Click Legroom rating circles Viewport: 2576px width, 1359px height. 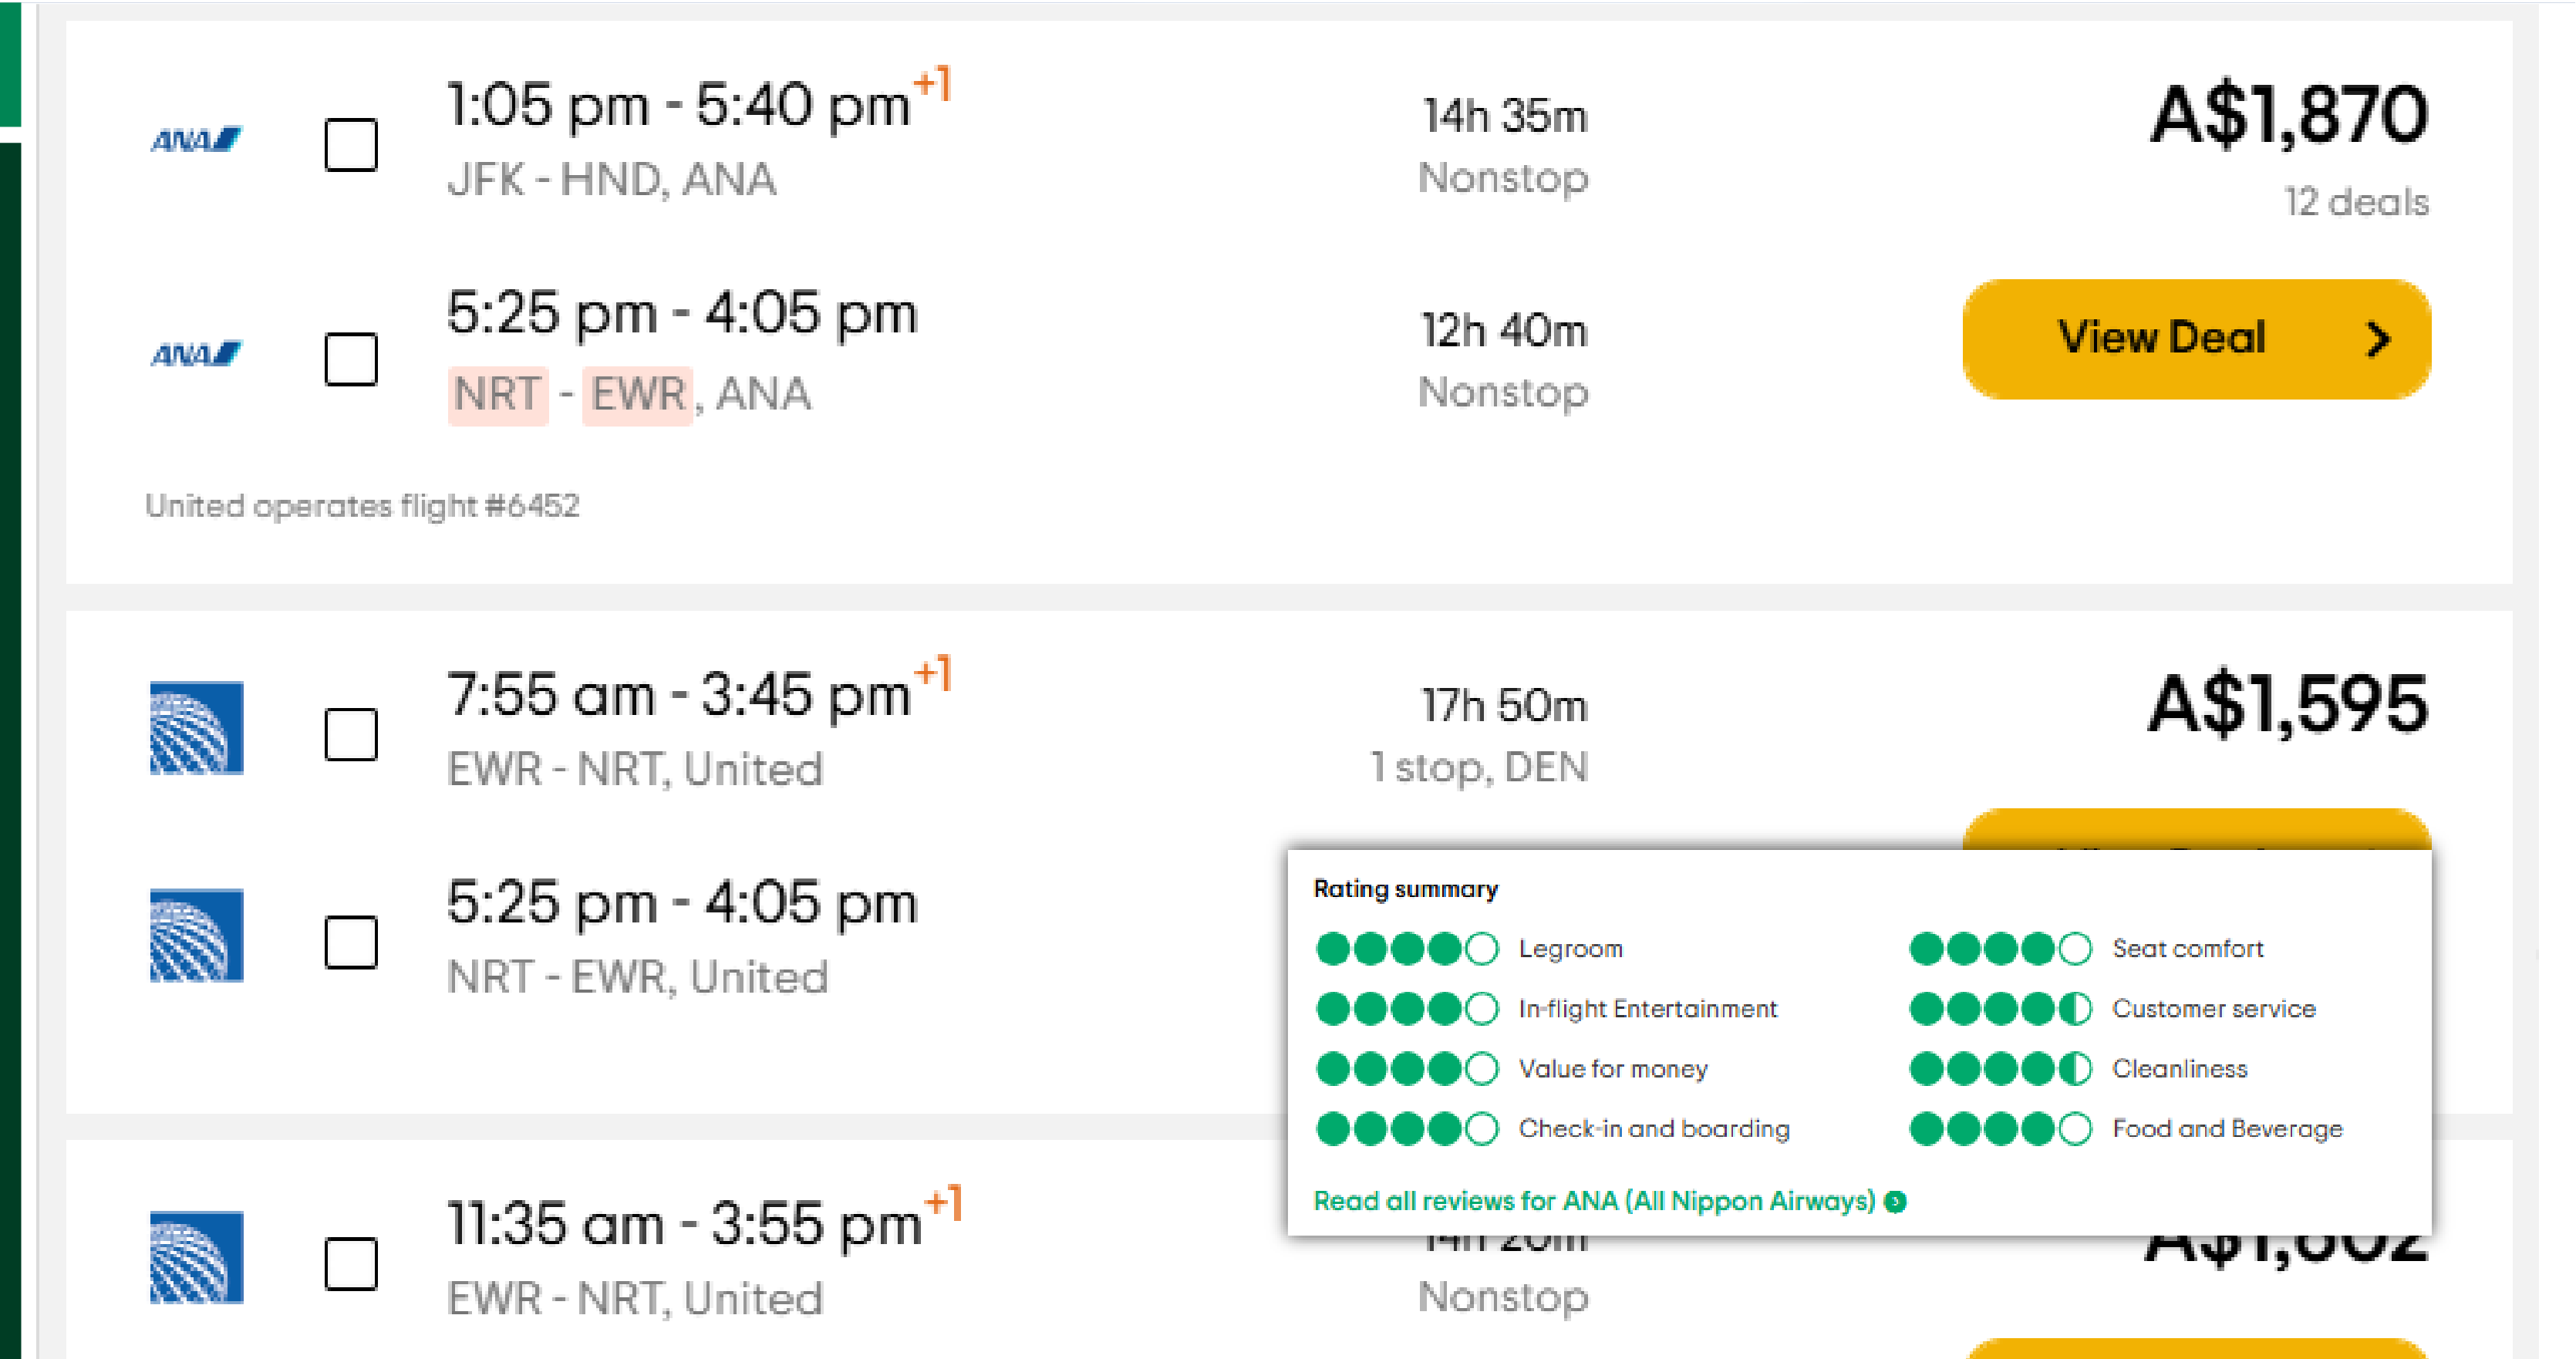coord(1407,948)
